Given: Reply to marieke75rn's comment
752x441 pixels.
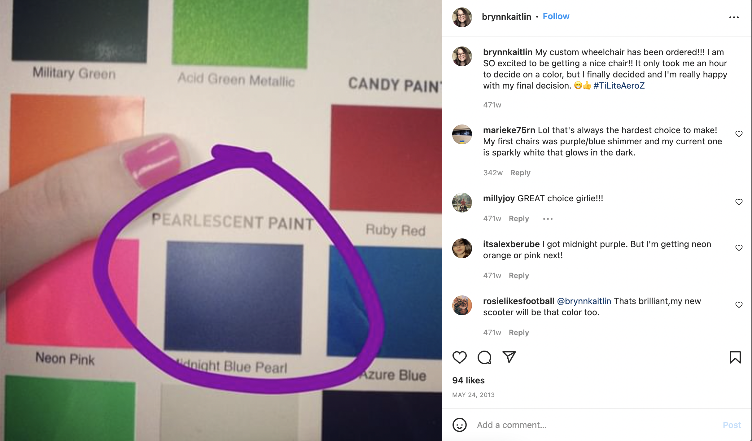Looking at the screenshot, I should click(x=520, y=173).
